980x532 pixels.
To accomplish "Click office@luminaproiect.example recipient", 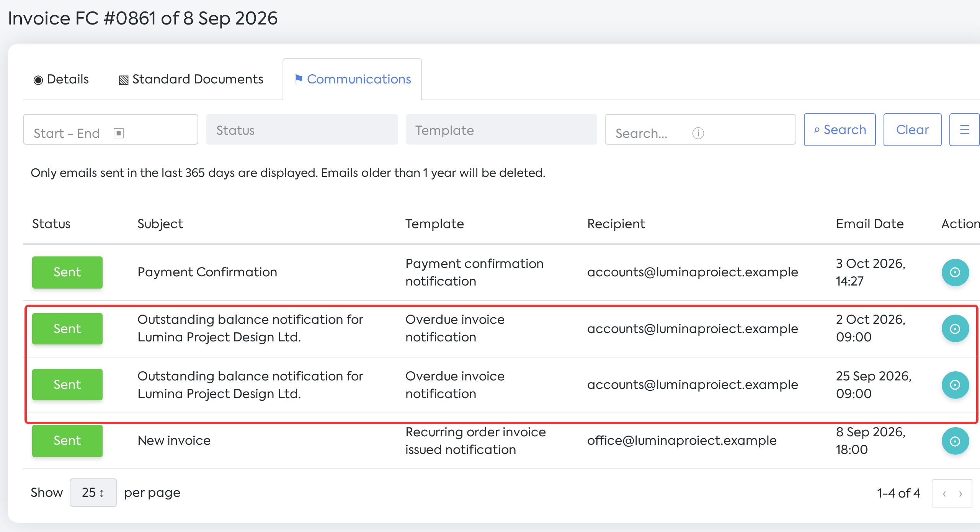I will (x=682, y=441).
